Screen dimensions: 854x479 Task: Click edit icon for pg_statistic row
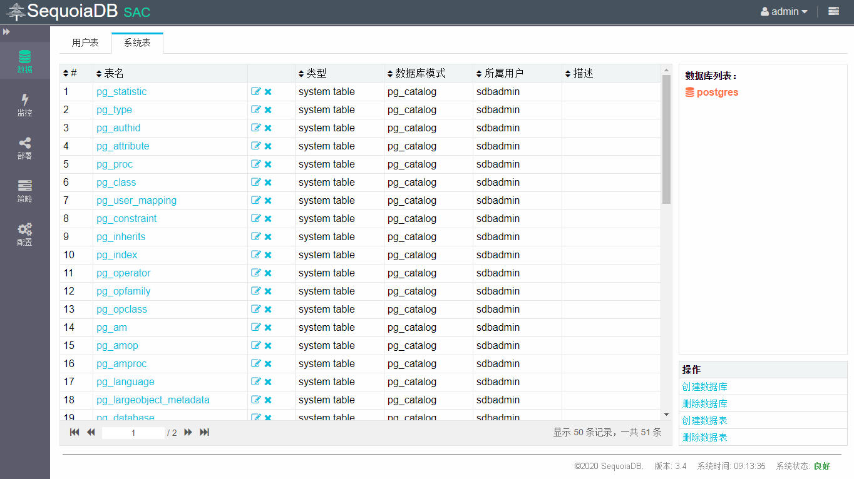(255, 91)
